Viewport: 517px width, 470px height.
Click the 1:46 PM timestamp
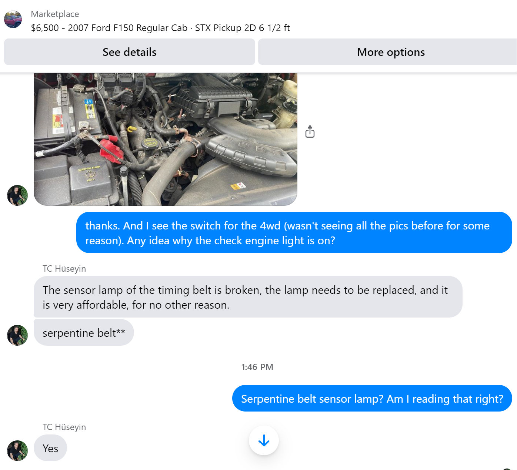pyautogui.click(x=257, y=367)
